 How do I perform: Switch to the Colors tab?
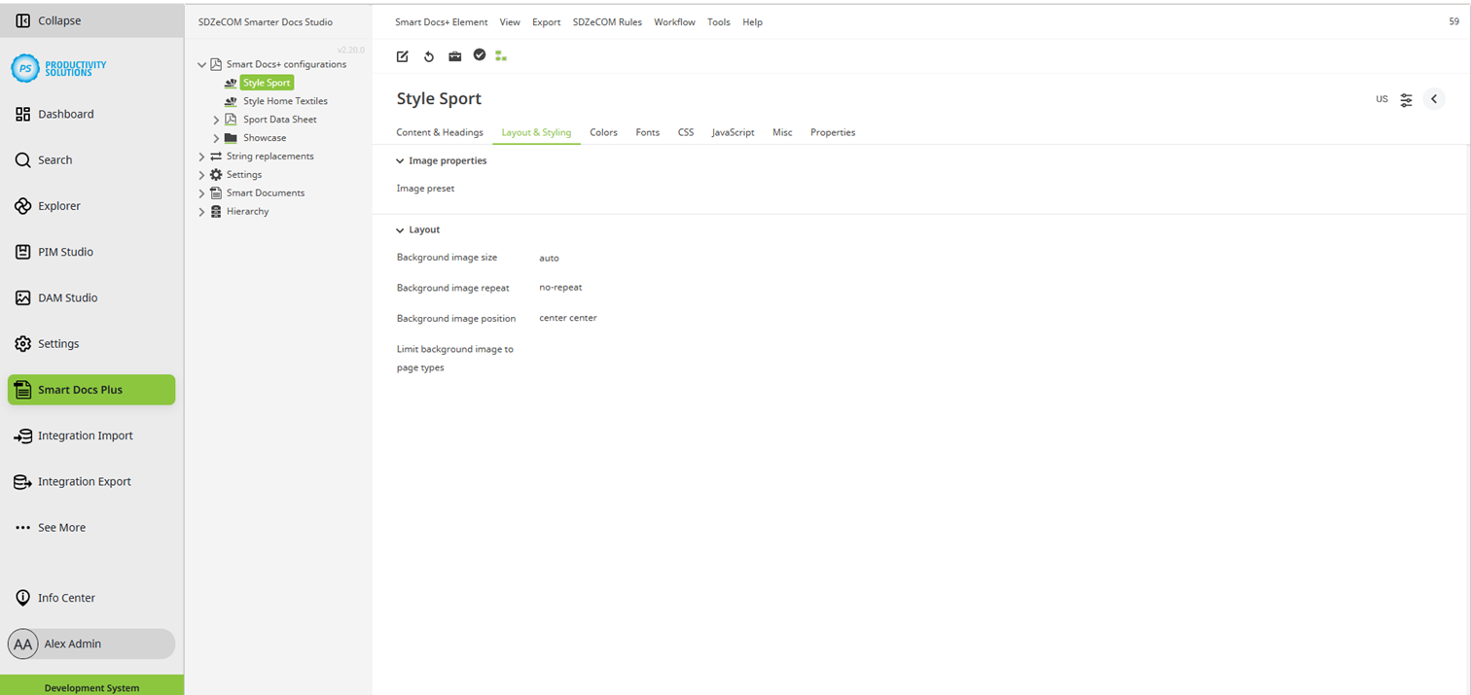click(x=603, y=132)
